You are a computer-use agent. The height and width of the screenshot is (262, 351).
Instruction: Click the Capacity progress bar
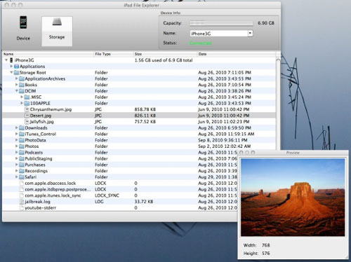[221, 23]
